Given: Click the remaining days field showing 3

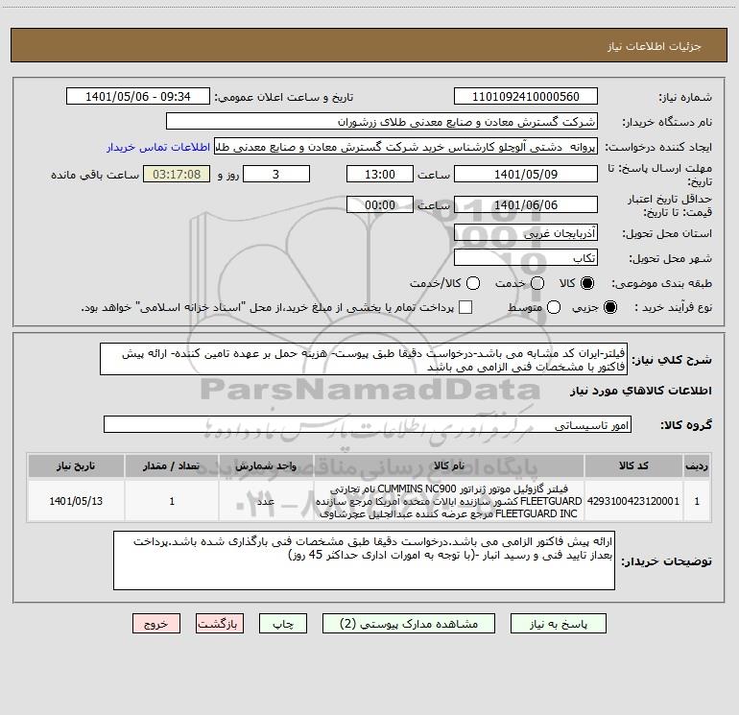Looking at the screenshot, I should [276, 174].
